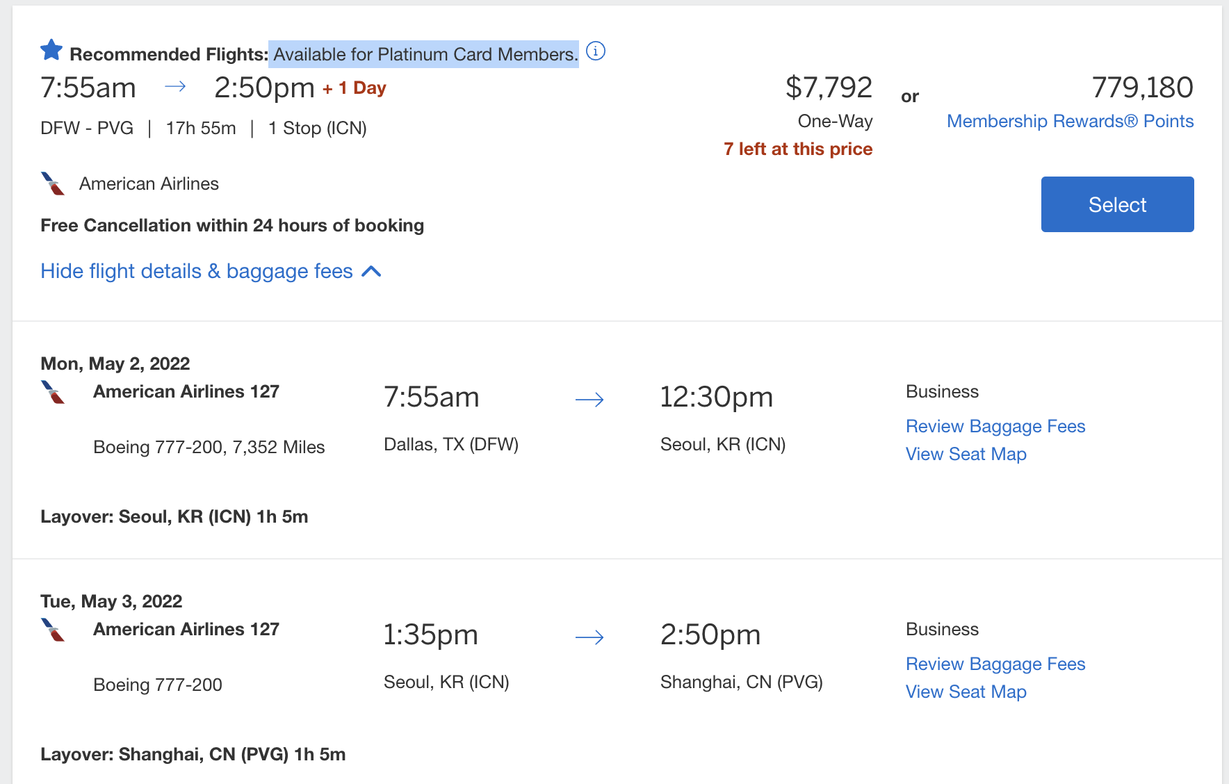1229x784 pixels.
Task: Select this $7,792 flight
Action: (1117, 204)
